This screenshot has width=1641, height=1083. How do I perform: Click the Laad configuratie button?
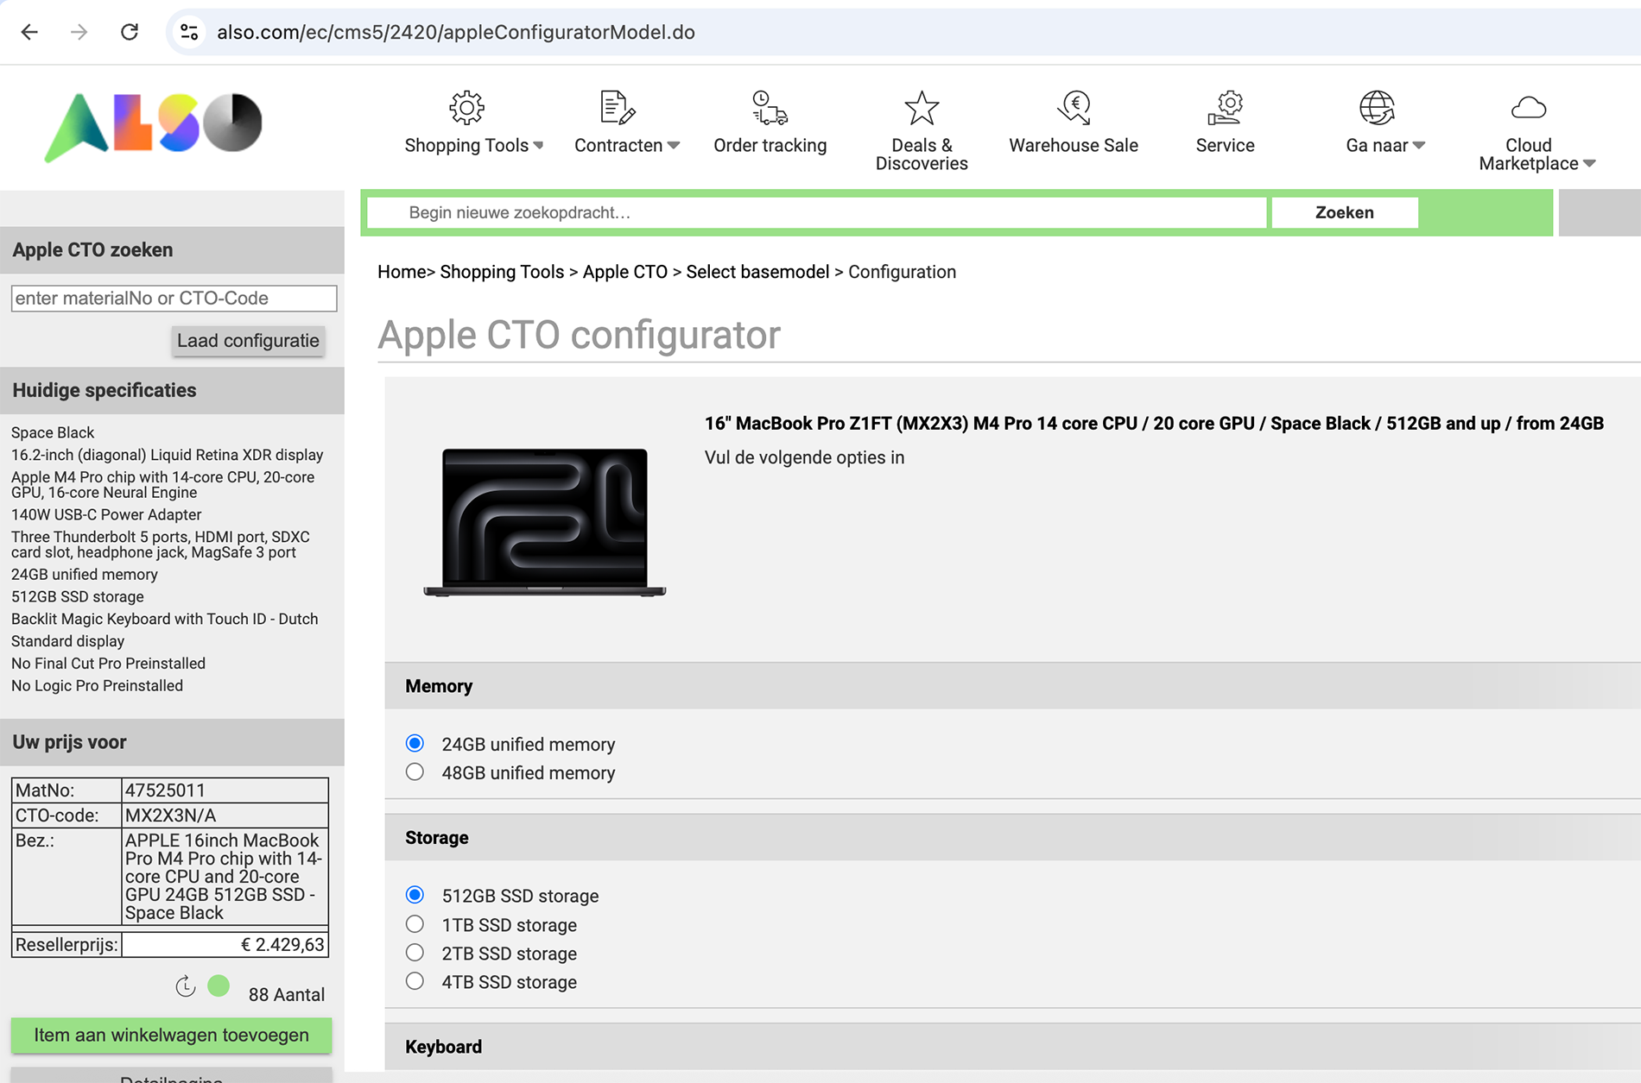(248, 340)
